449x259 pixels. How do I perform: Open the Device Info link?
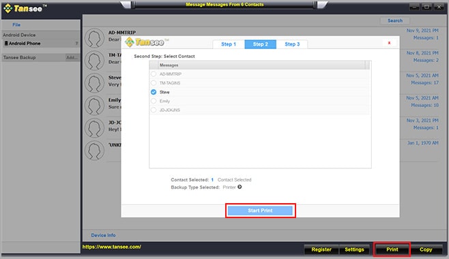point(103,235)
